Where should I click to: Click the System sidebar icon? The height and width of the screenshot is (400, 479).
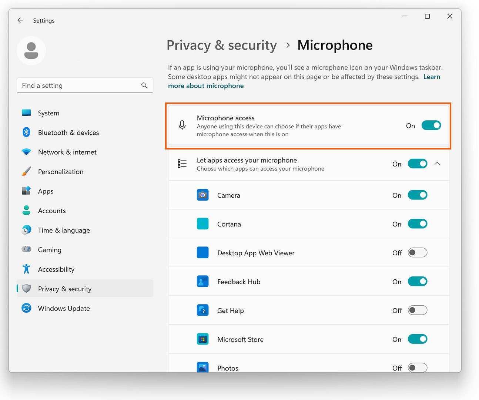click(26, 113)
